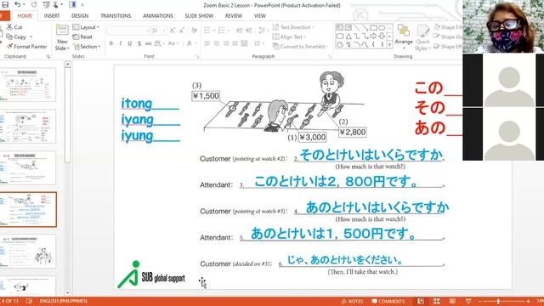The height and width of the screenshot is (306, 544).
Task: Click the Redo/Repeat icon
Action: click(34, 4)
